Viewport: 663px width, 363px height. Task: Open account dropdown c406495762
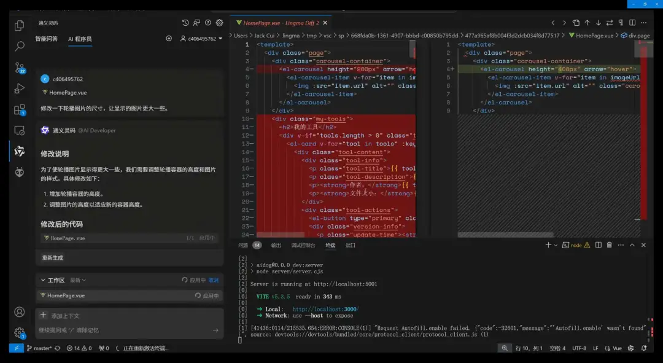201,39
